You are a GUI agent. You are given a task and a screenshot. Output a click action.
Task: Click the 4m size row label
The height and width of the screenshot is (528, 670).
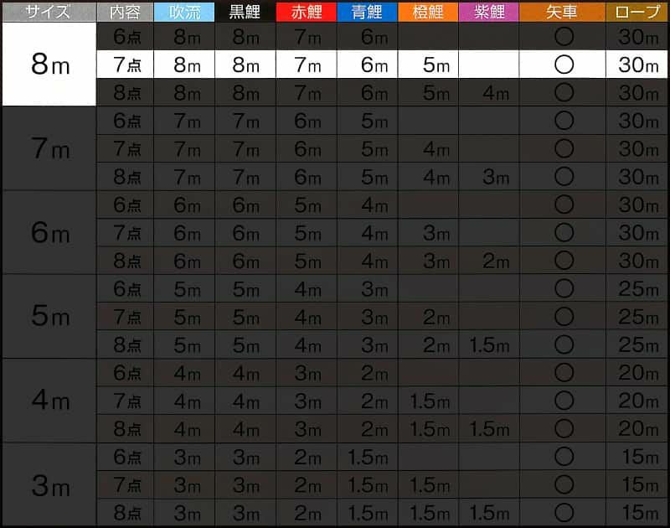coord(49,401)
